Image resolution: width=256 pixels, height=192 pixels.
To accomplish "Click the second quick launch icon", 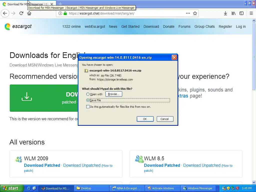I will [34, 188].
